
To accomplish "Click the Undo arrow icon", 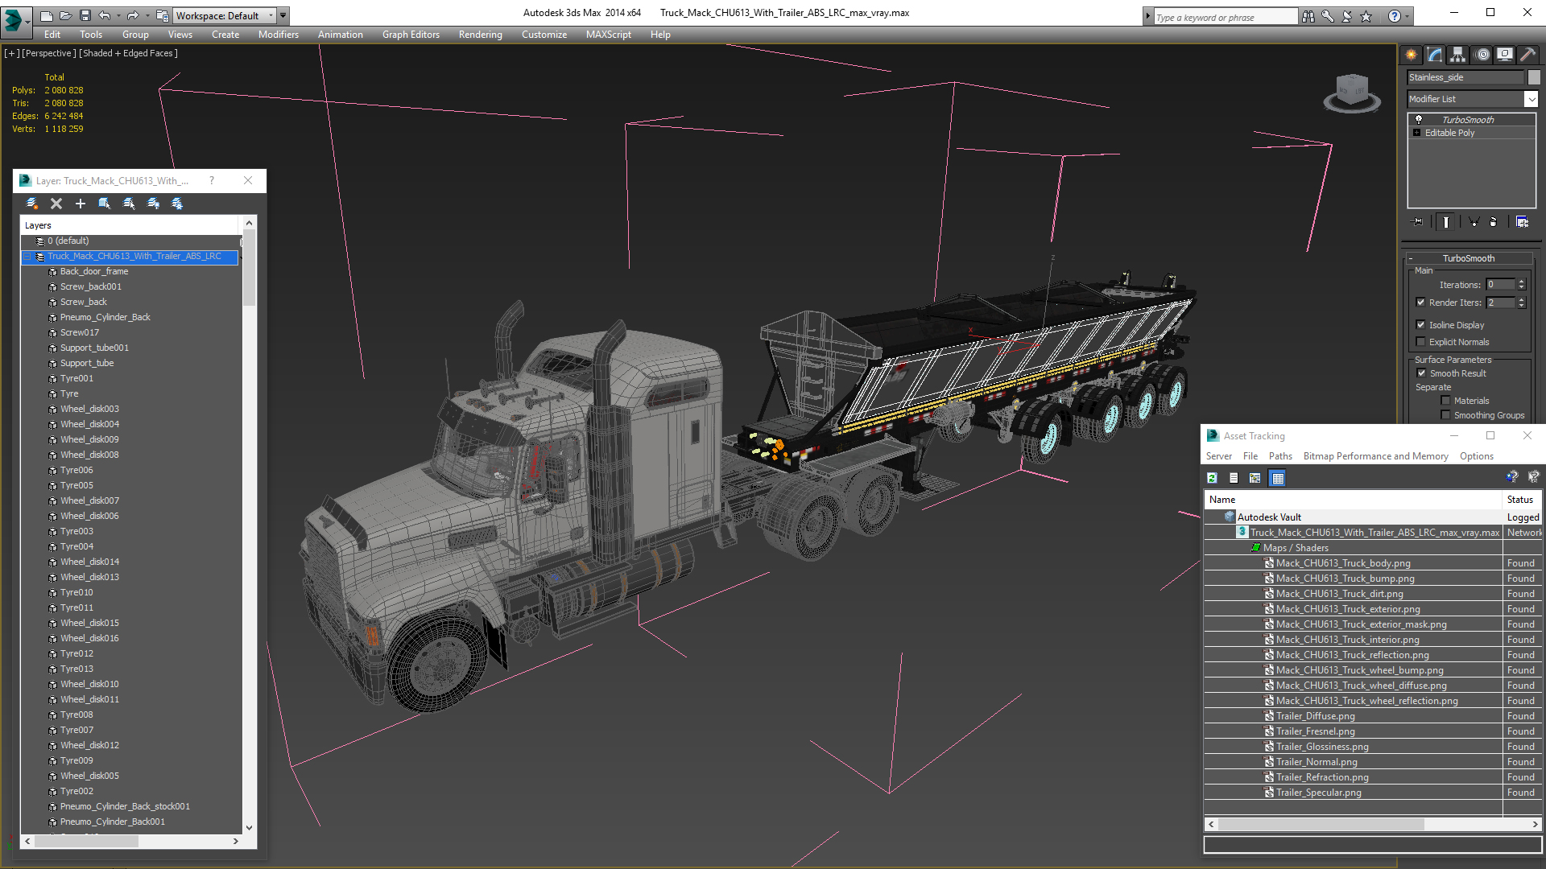I will pos(105,15).
